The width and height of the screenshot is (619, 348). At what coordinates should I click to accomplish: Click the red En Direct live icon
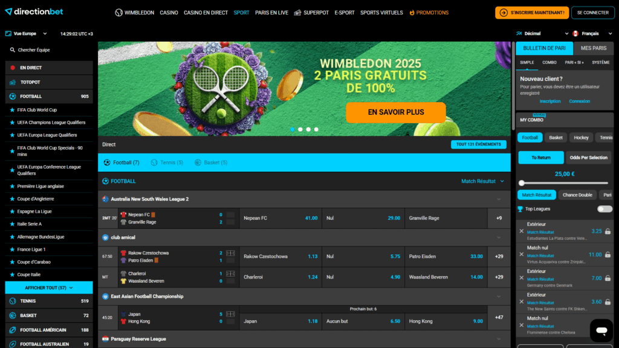(13, 68)
